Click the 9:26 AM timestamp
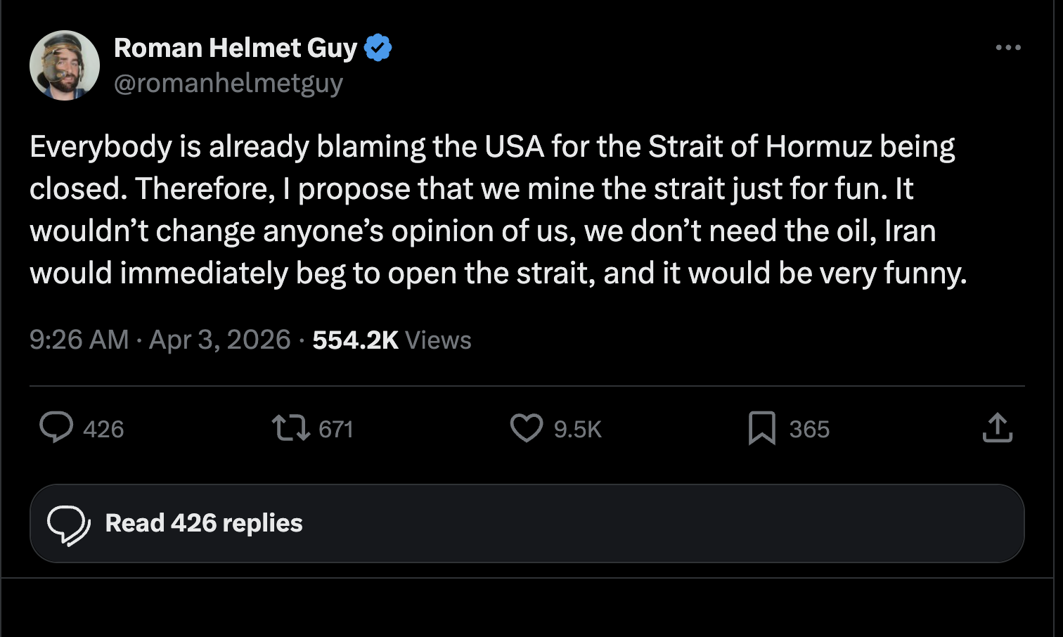The height and width of the screenshot is (637, 1063). pyautogui.click(x=79, y=340)
